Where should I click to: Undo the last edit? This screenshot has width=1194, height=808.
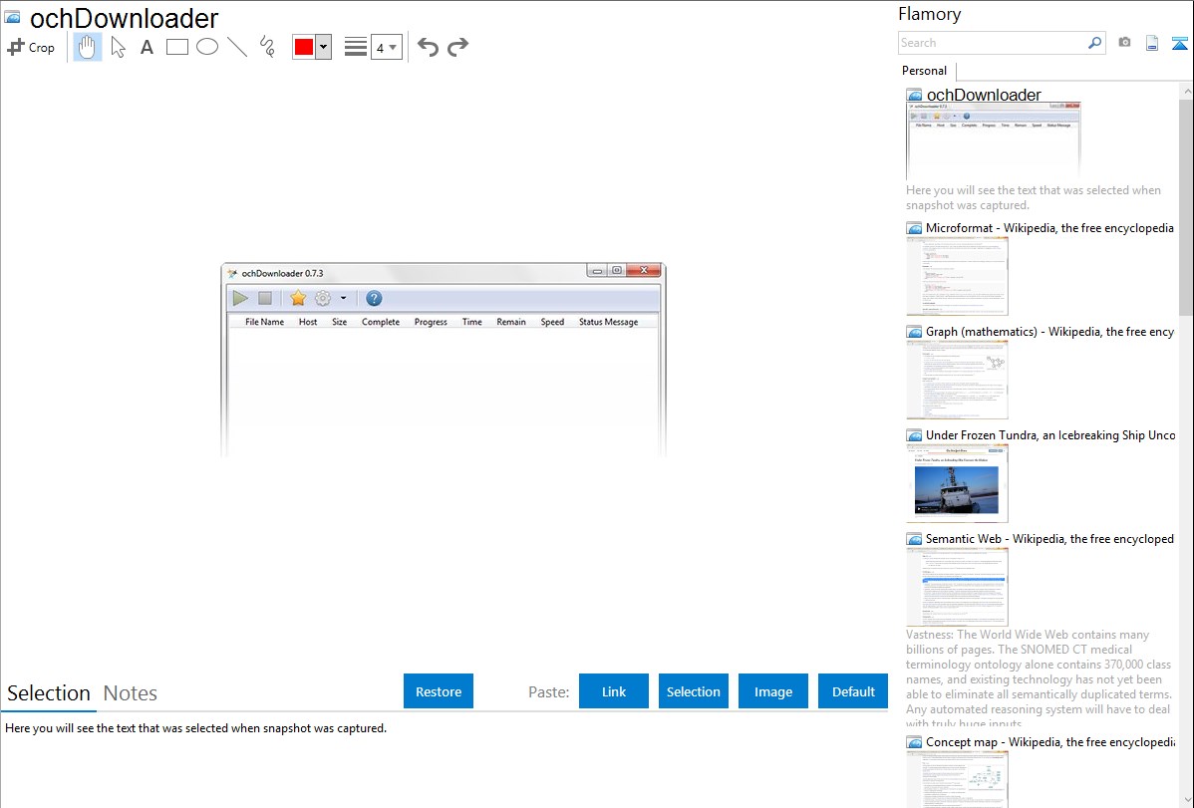point(428,47)
